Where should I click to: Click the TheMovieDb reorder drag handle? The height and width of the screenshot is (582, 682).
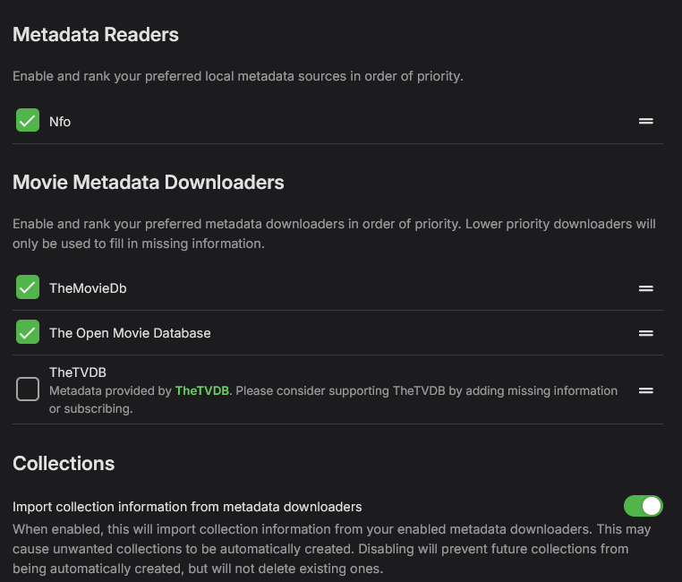[645, 288]
